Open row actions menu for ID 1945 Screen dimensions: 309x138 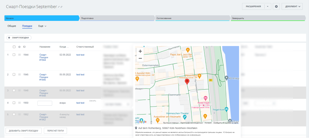click(20, 75)
